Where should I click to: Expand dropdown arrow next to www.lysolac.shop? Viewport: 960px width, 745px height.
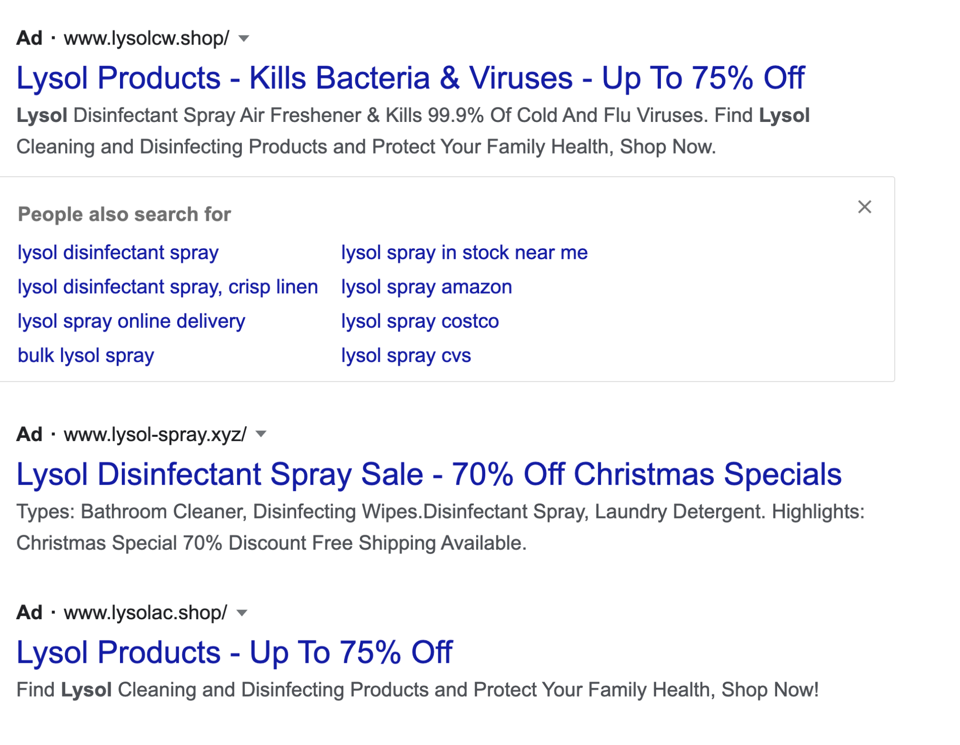(242, 613)
